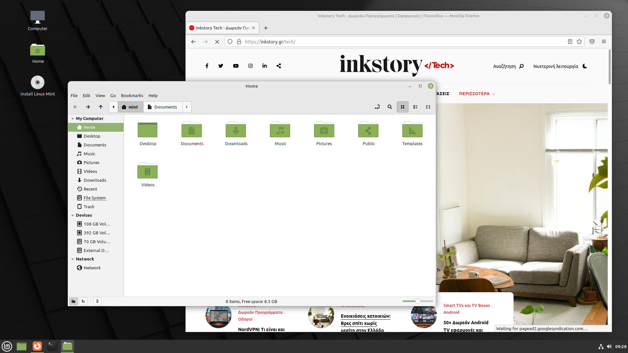This screenshot has height=353, width=628.
Task: Click the search icon in file manager
Action: [x=390, y=107]
